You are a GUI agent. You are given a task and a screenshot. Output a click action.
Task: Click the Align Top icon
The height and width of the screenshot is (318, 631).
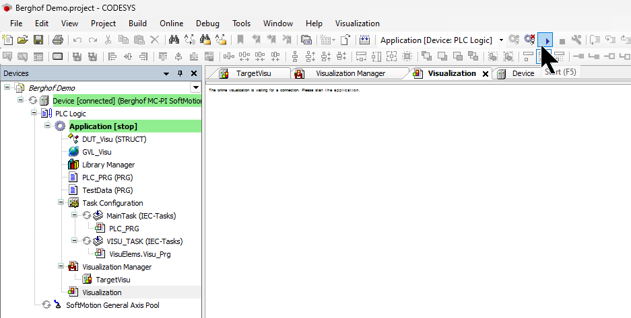click(x=163, y=56)
